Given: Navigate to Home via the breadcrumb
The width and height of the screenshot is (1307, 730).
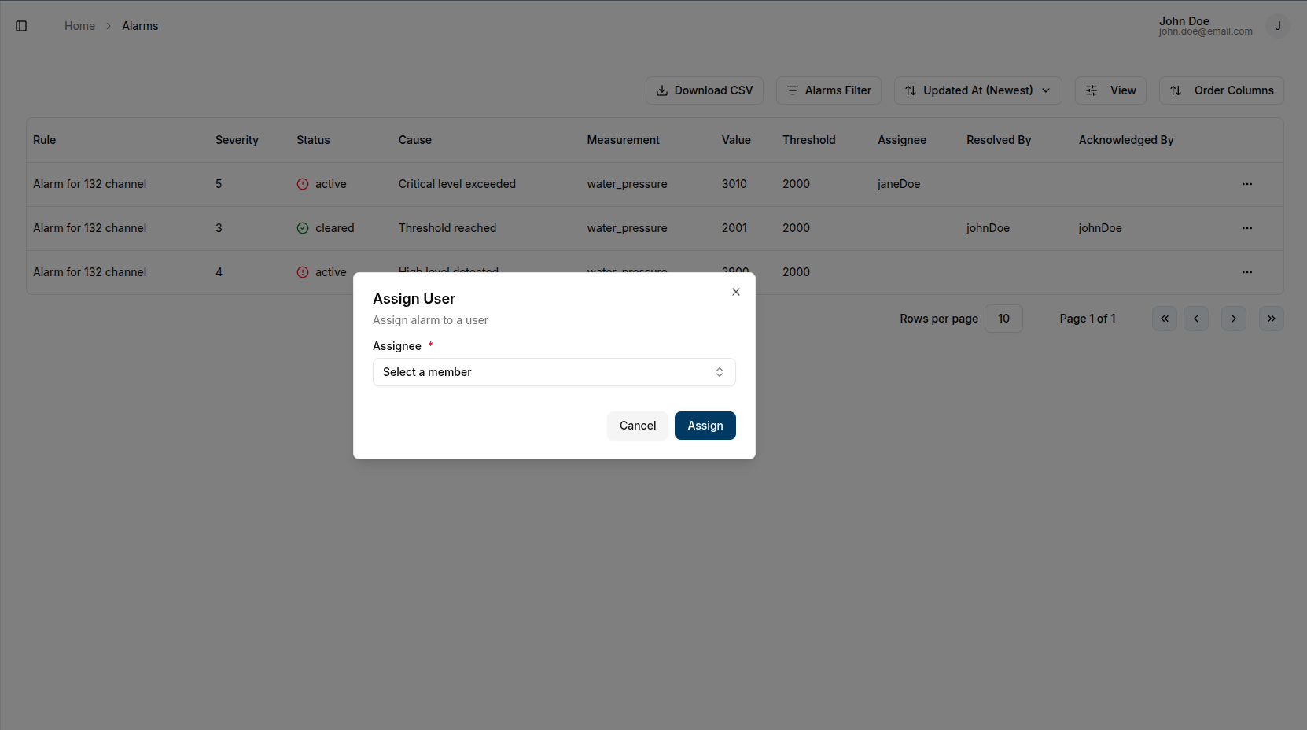Looking at the screenshot, I should point(79,26).
